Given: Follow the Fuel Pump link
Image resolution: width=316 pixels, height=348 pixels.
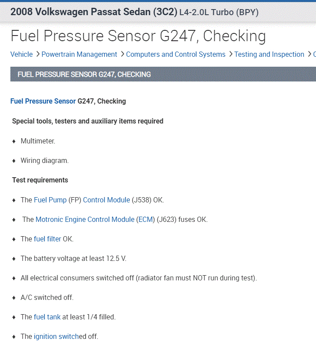Looking at the screenshot, I should click(x=50, y=200).
